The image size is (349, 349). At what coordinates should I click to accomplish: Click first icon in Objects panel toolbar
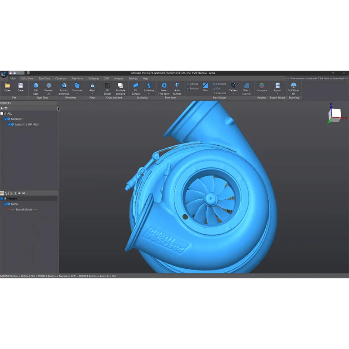point(2,108)
